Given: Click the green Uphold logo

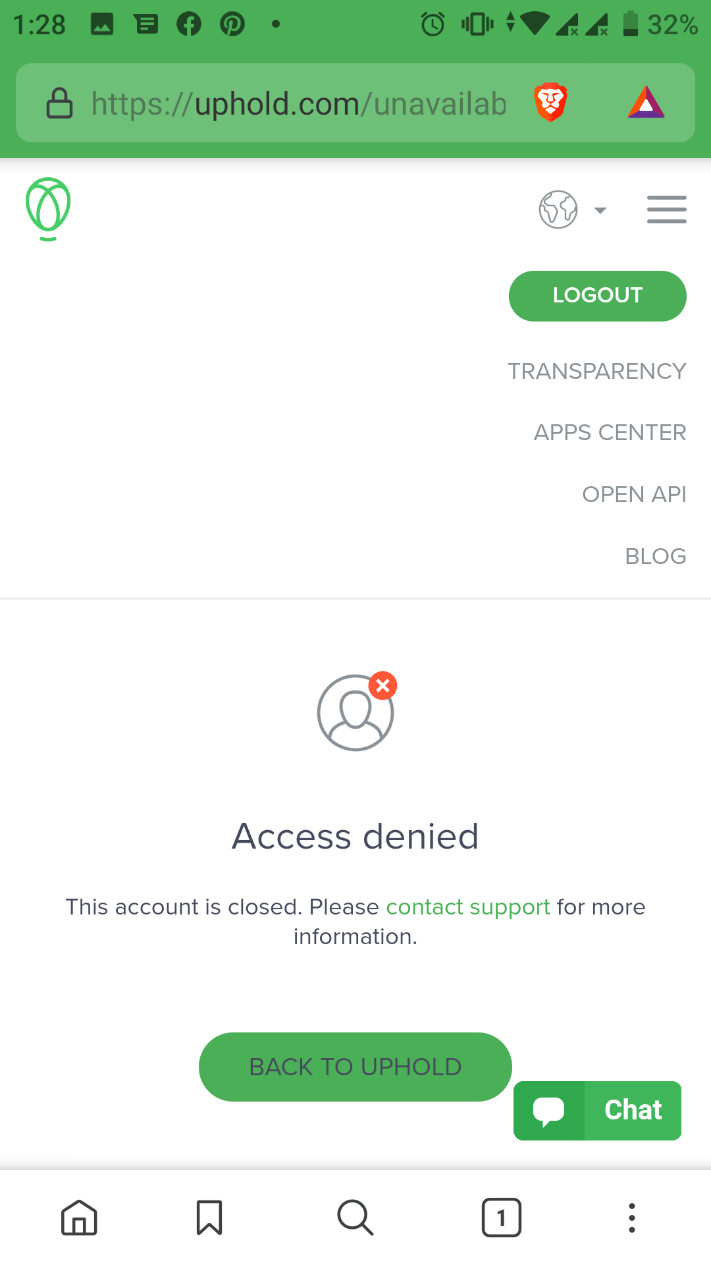Looking at the screenshot, I should pos(48,209).
